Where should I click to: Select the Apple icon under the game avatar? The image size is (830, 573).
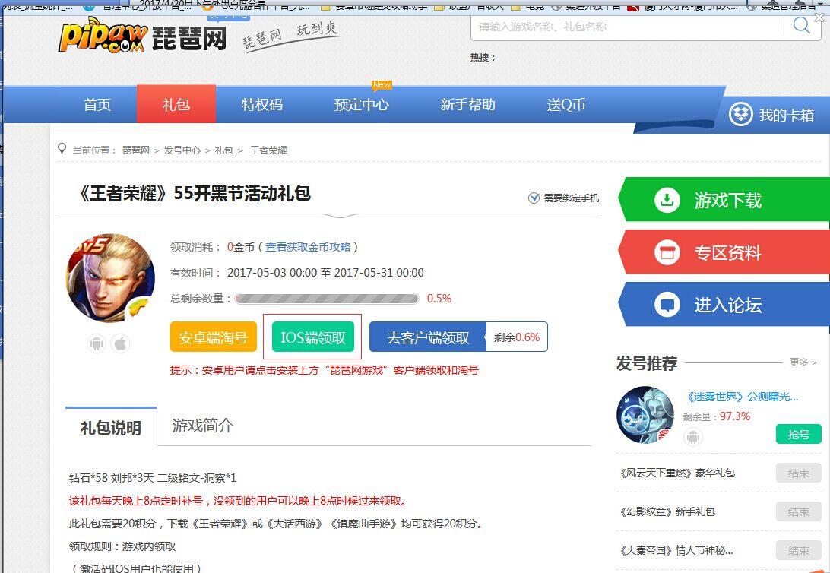[x=119, y=343]
